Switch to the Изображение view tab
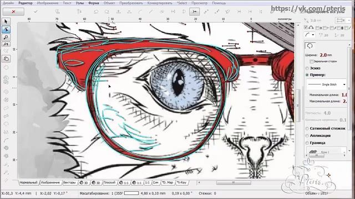 (x=50, y=182)
